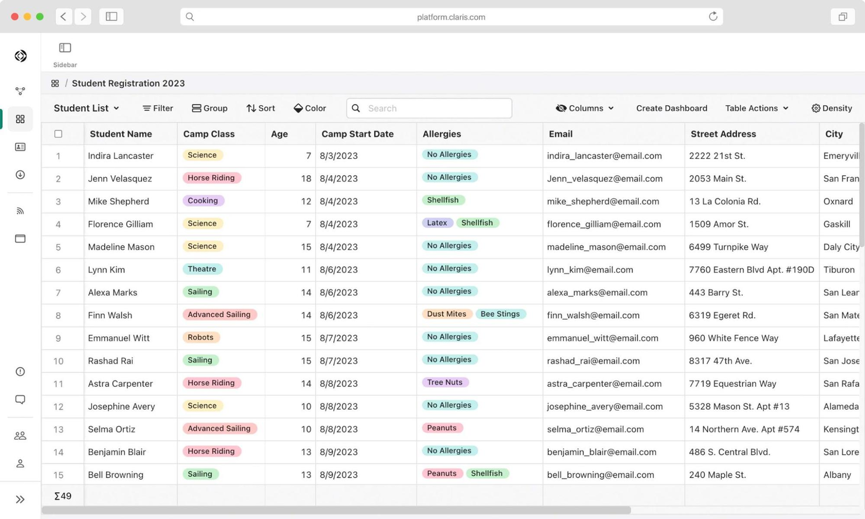
Task: Open the Color tool in the toolbar
Action: (x=310, y=108)
